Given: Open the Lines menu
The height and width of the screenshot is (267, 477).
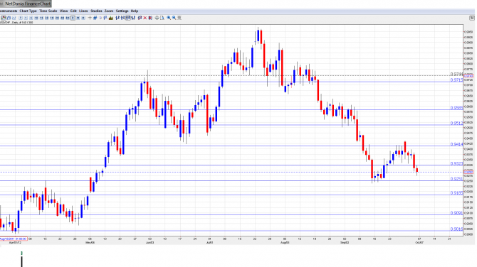Looking at the screenshot, I should (x=83, y=11).
